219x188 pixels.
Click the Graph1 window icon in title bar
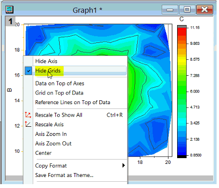(9, 10)
